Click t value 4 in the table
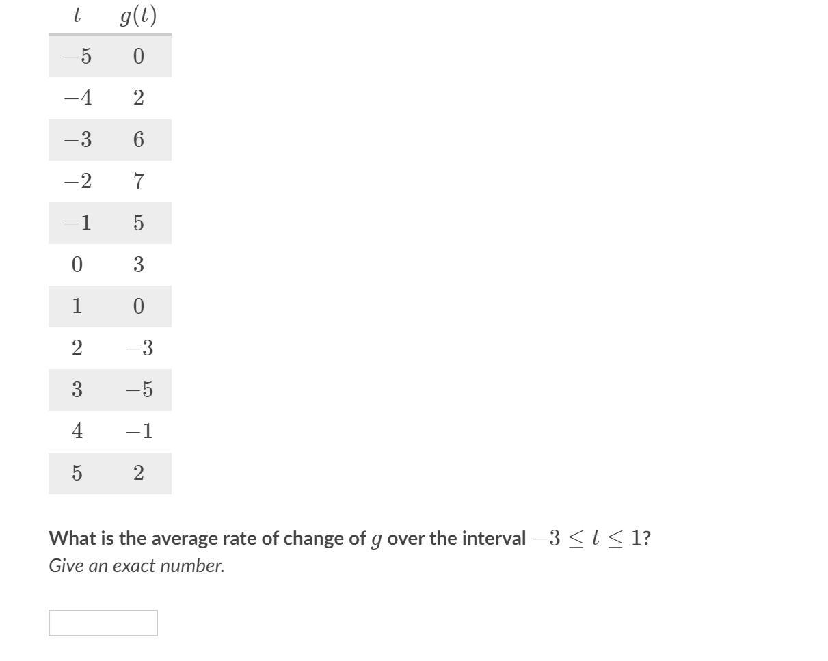Viewport: 828px width, 661px height. pyautogui.click(x=77, y=431)
